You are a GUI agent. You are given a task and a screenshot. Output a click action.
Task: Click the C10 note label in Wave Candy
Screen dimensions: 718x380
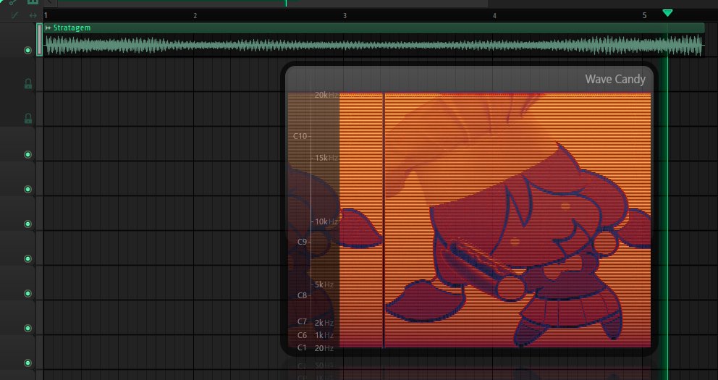click(x=300, y=136)
